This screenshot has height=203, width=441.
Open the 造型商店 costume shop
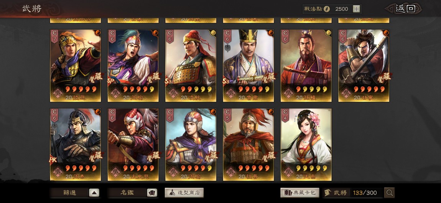coord(184,193)
